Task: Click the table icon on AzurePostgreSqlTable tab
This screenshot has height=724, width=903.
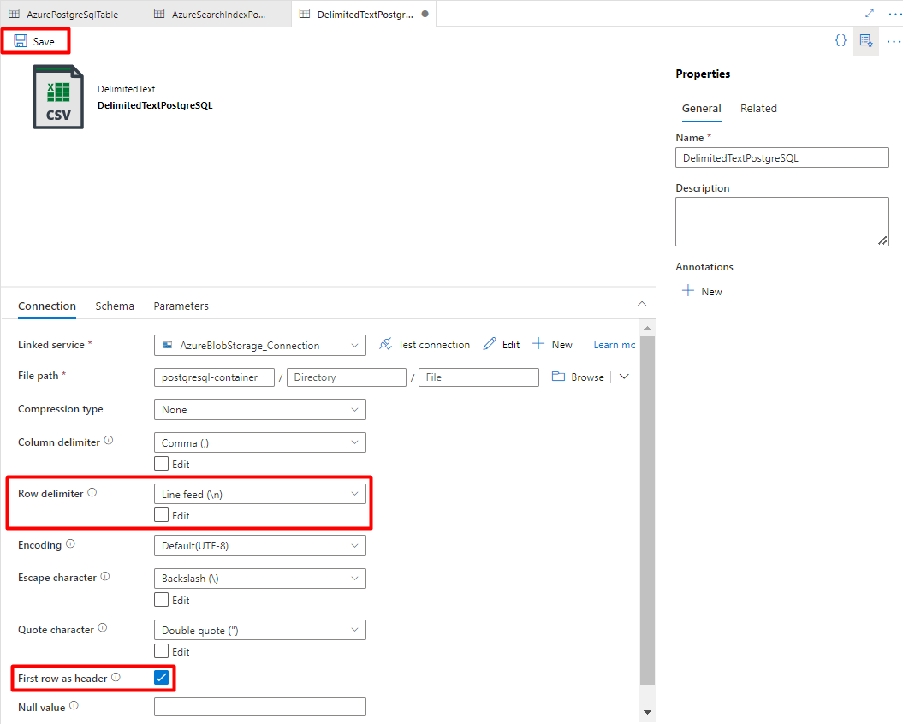Action: pos(14,14)
